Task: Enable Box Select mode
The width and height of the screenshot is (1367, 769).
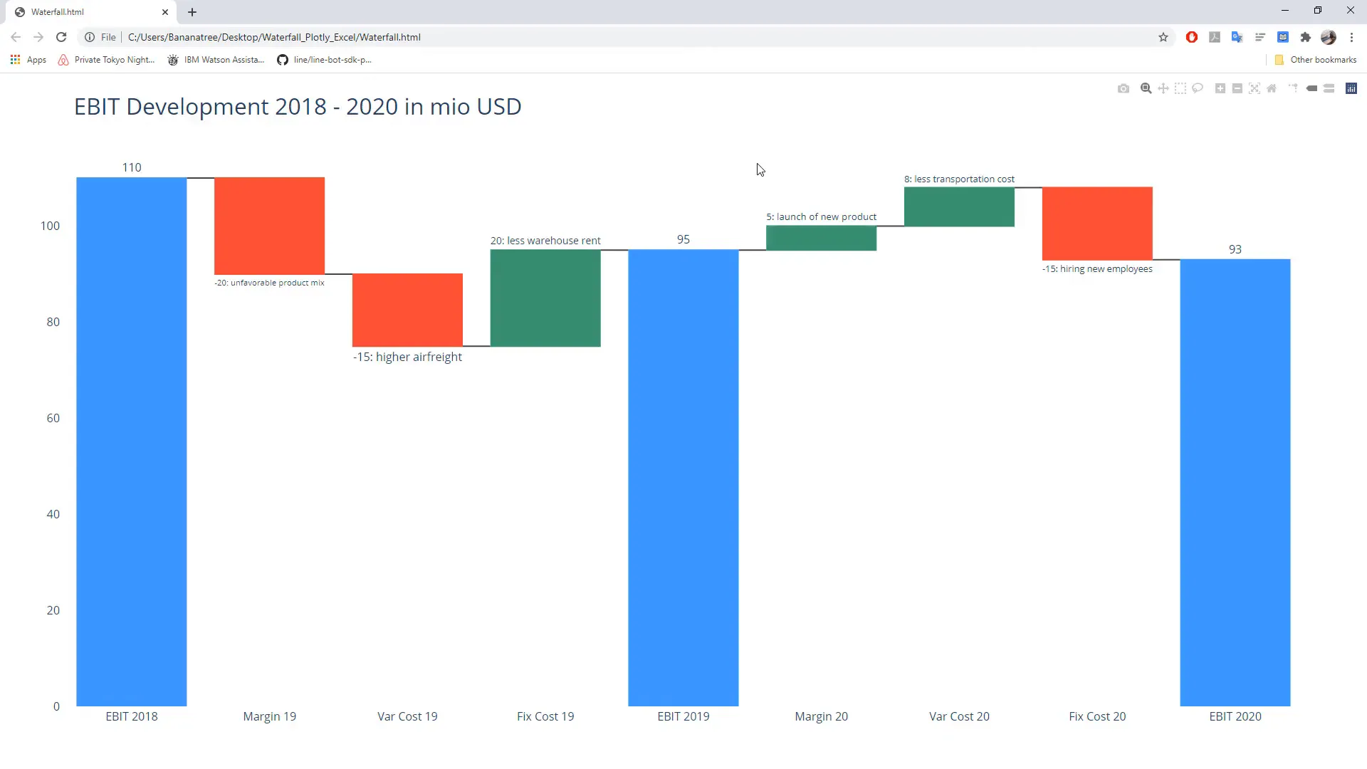Action: [1180, 88]
